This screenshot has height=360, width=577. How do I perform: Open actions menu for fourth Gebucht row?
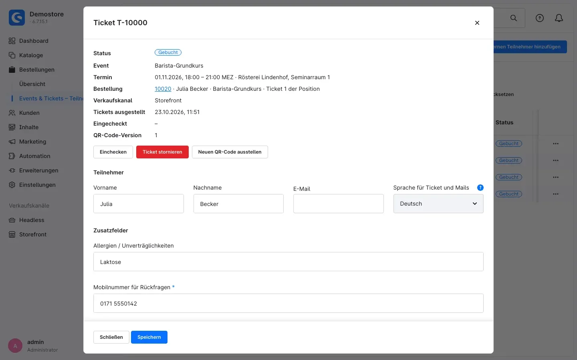(555, 194)
